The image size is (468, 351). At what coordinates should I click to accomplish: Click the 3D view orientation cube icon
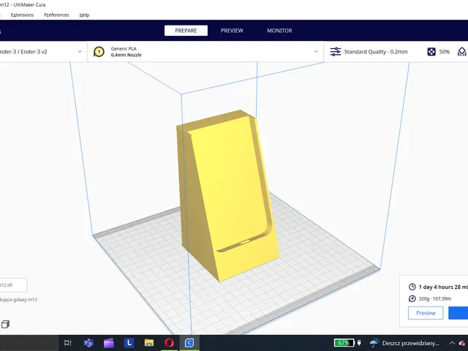(x=5, y=324)
